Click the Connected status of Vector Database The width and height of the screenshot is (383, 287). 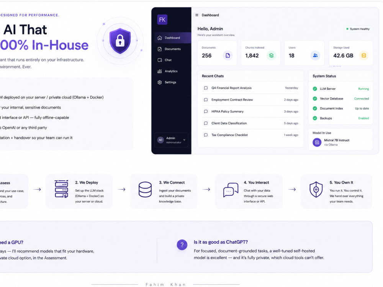362,99
